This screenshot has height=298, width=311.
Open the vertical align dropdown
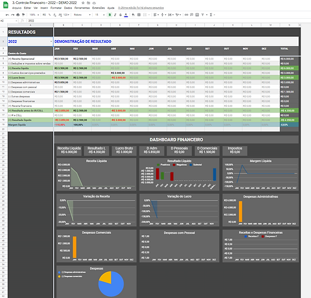click(163, 15)
